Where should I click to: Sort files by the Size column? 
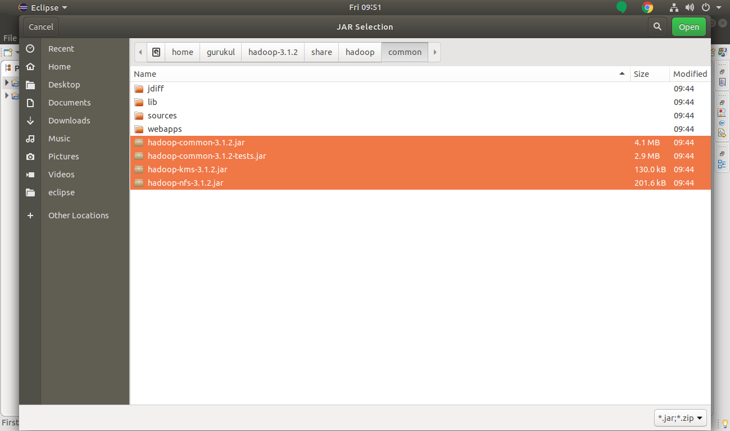pos(650,74)
